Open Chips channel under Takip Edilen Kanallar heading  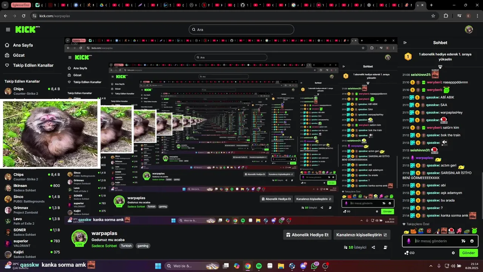(32, 91)
